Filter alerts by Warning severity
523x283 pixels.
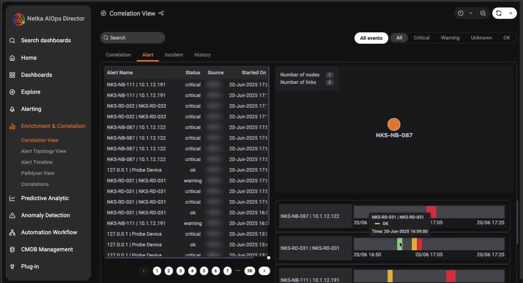coord(450,38)
